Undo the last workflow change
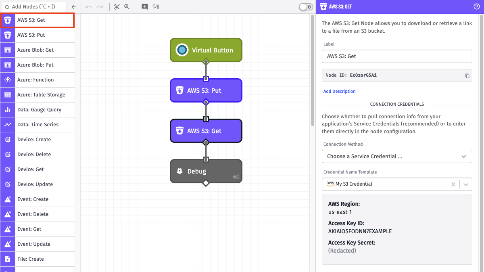 click(x=89, y=7)
